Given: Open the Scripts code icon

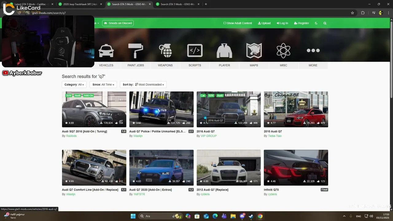Looking at the screenshot, I should pyautogui.click(x=195, y=51).
